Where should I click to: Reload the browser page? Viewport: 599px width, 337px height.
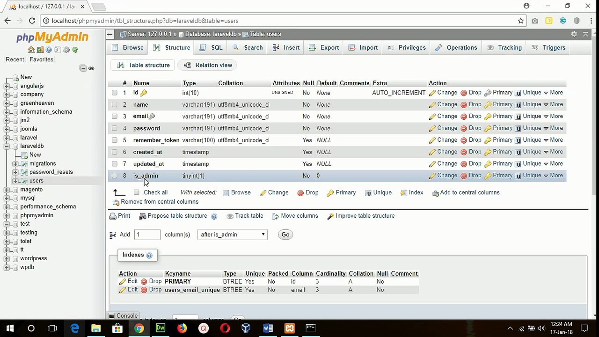tap(32, 21)
